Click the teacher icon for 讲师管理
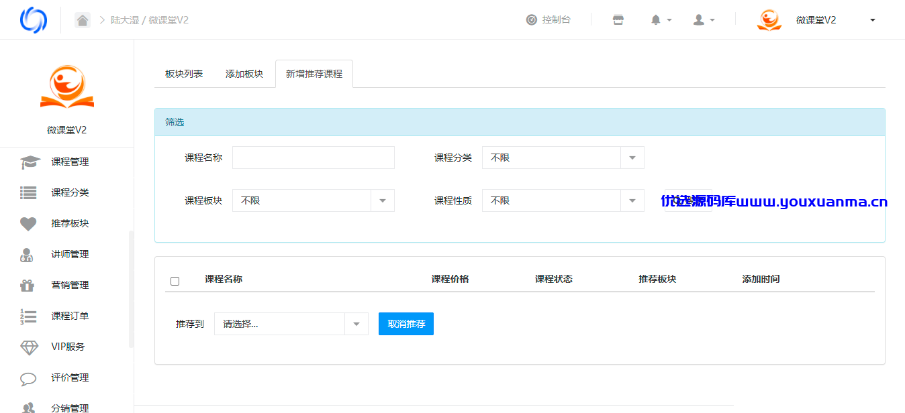The image size is (905, 413). (27, 255)
